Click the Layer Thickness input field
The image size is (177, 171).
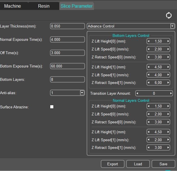[67, 26]
